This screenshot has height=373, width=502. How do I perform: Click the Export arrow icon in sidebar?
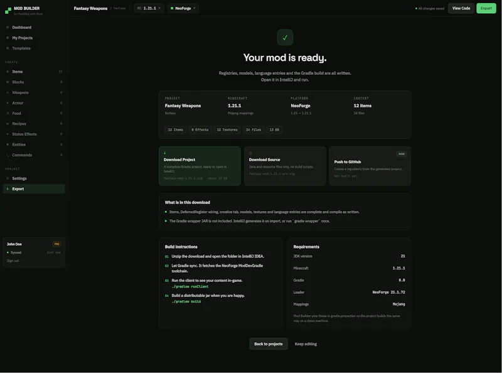(8, 189)
